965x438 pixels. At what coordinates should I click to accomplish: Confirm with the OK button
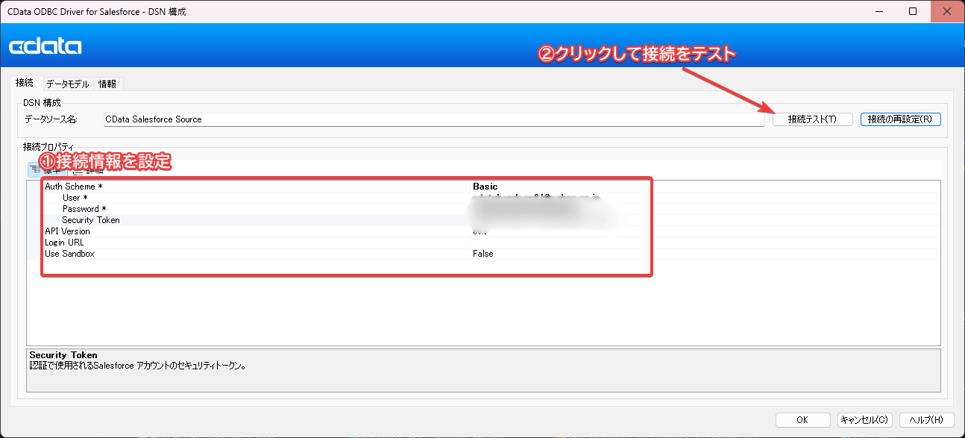click(x=802, y=420)
